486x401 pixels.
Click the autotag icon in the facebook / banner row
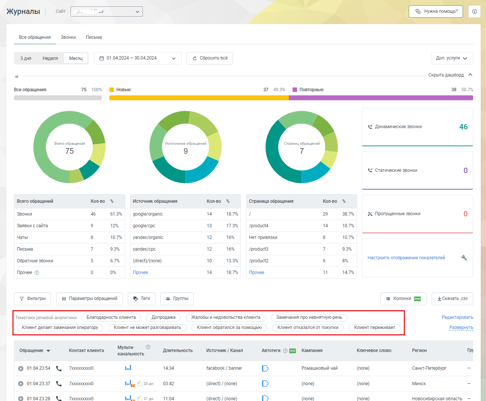pos(265,368)
